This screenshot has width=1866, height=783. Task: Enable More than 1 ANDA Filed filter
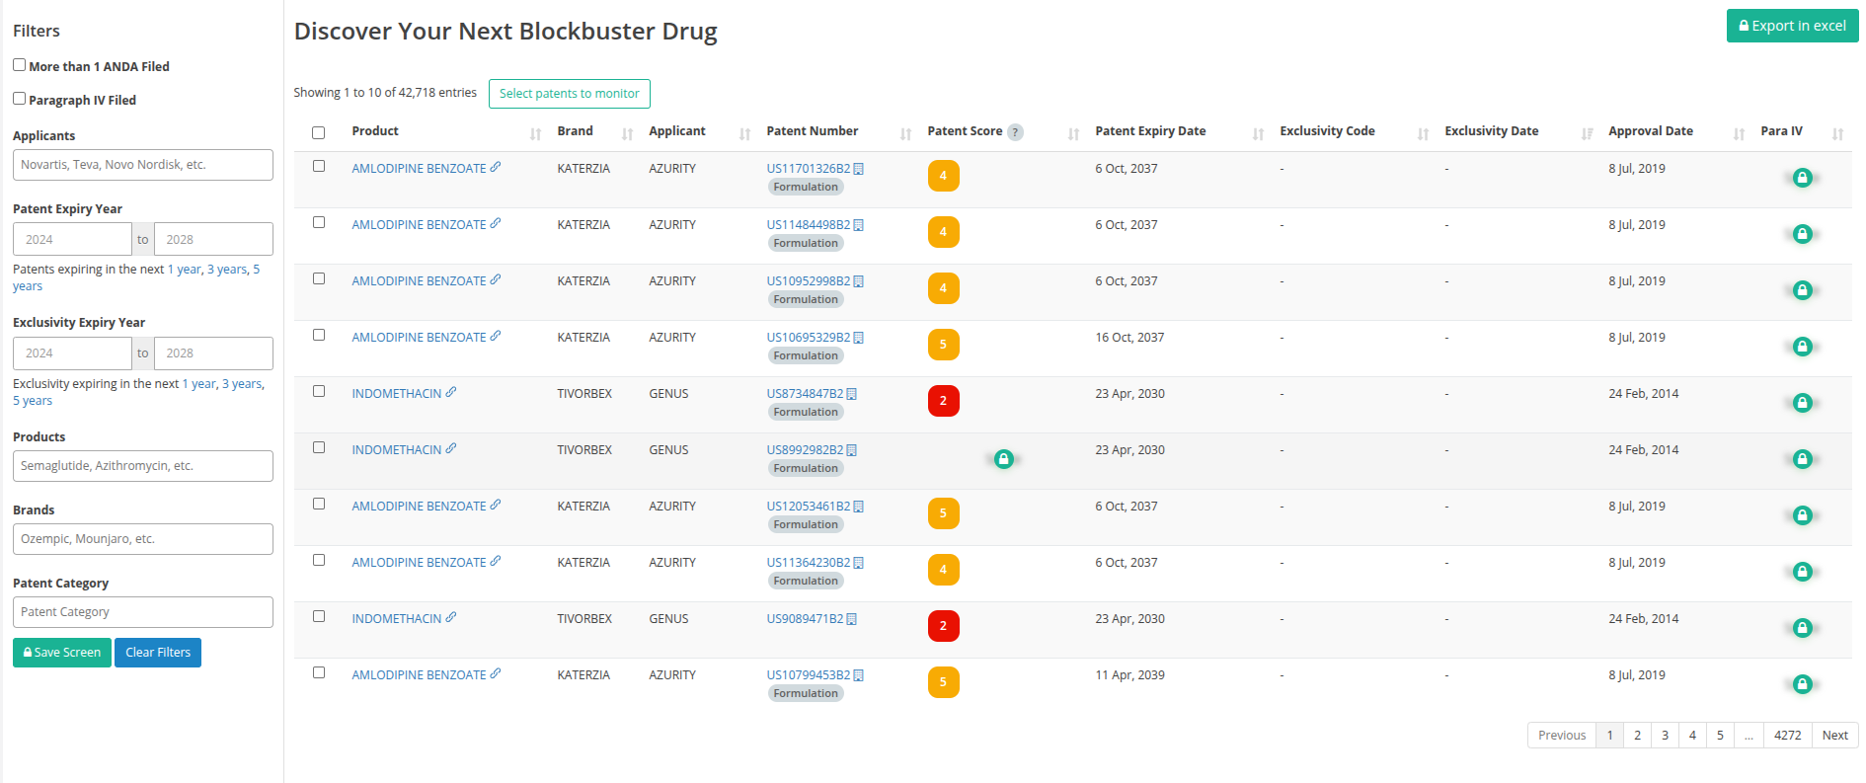[x=19, y=65]
